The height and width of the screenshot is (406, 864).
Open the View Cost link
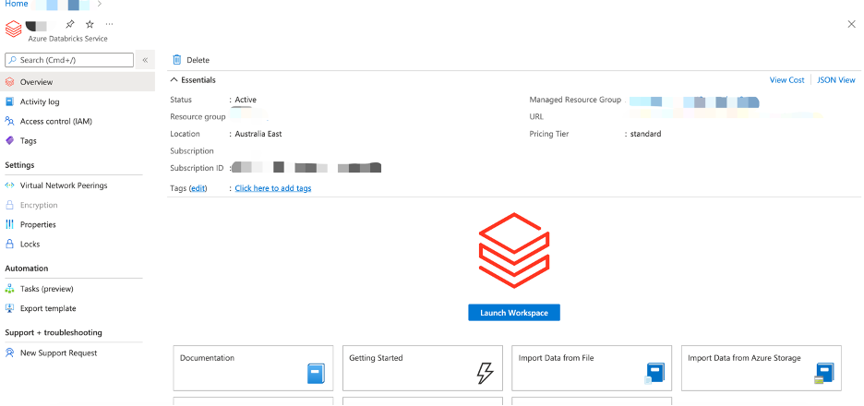(786, 80)
